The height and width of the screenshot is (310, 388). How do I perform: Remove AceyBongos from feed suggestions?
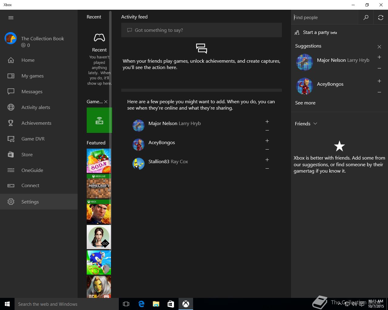click(267, 150)
